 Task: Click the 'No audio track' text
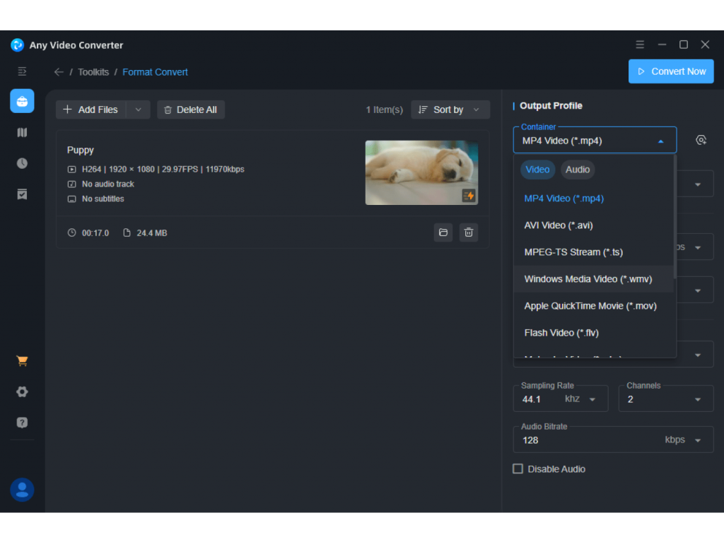tap(108, 184)
